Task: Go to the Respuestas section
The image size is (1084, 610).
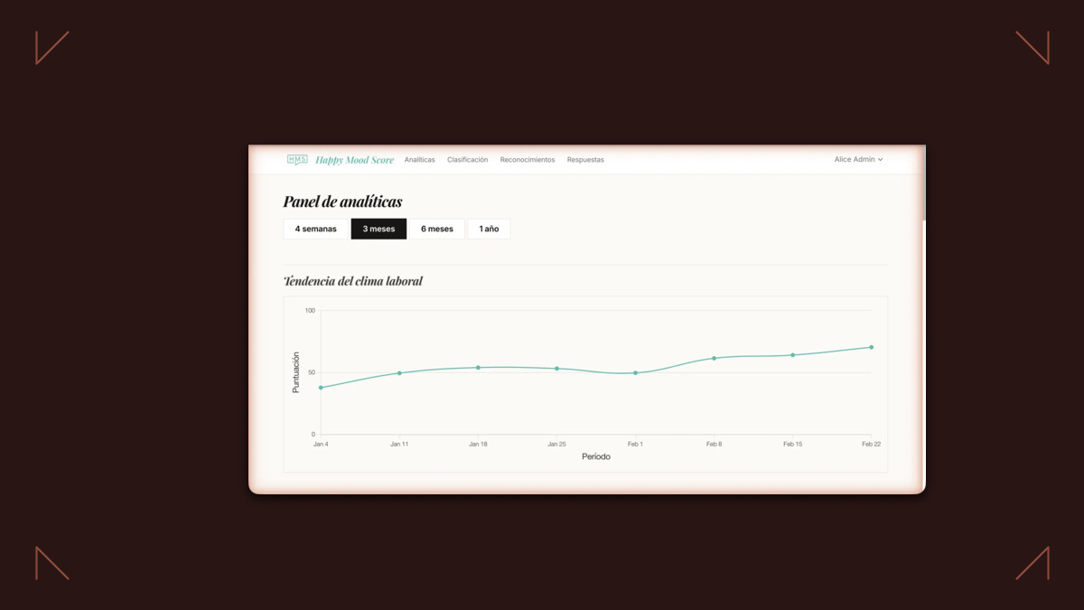Action: click(585, 159)
